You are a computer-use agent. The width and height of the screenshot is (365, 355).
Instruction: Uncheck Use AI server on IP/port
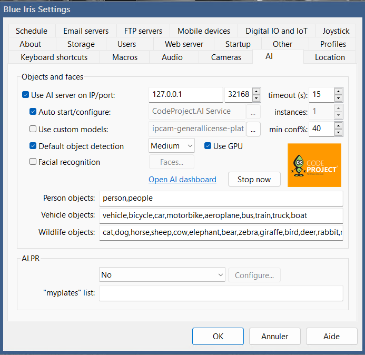pyautogui.click(x=25, y=95)
